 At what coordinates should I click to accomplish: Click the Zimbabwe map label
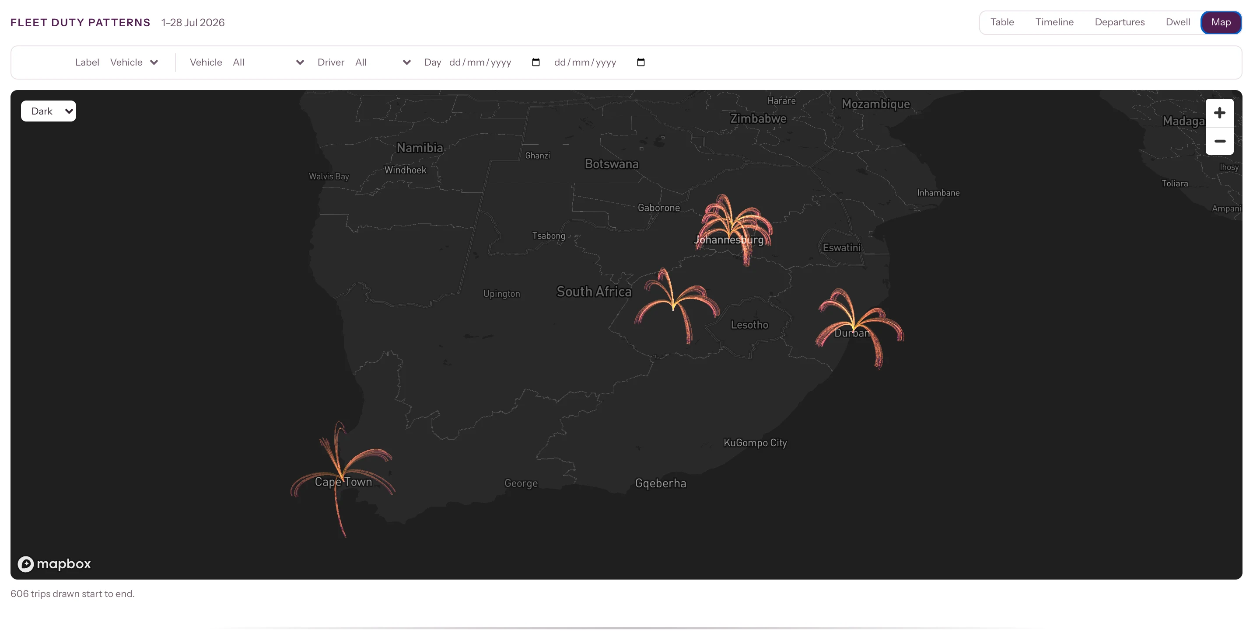point(758,118)
